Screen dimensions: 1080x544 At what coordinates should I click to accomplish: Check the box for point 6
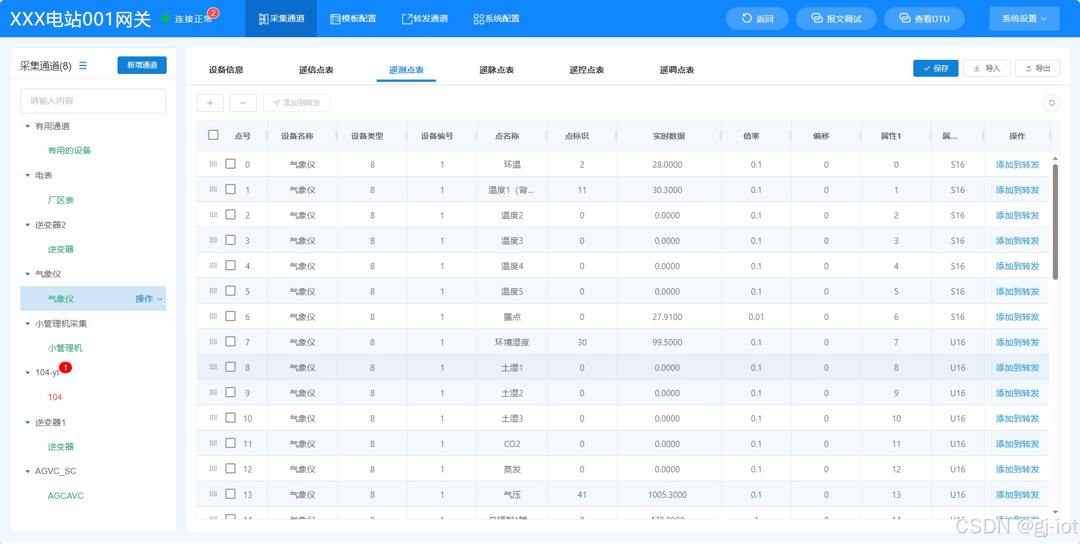tap(230, 316)
